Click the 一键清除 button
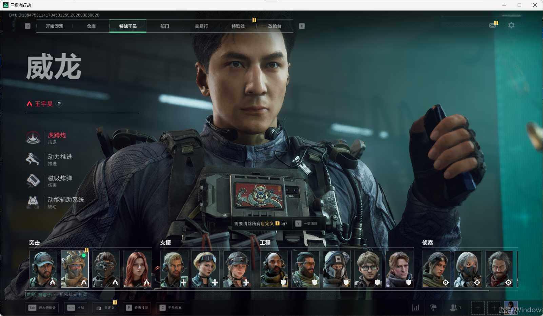This screenshot has height=316, width=543. pos(307,224)
